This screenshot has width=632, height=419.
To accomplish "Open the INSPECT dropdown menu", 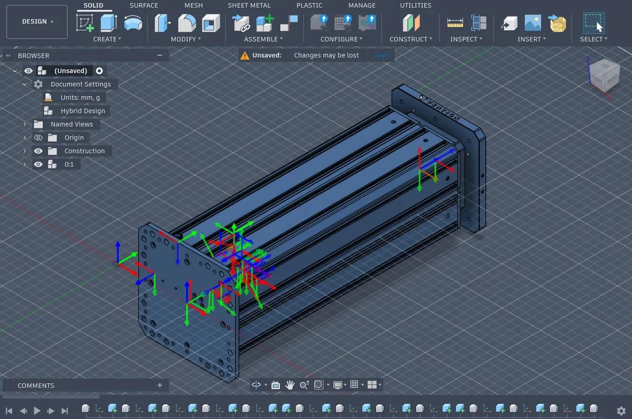I will 466,39.
